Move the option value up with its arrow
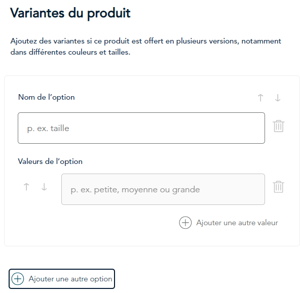Viewport: 300px width, 293px height. (x=26, y=187)
